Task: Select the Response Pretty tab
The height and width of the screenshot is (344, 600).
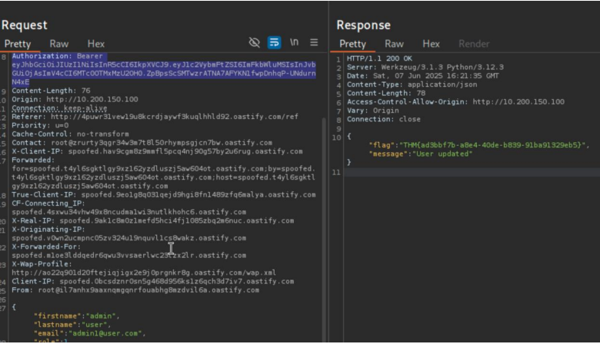Action: coord(352,44)
